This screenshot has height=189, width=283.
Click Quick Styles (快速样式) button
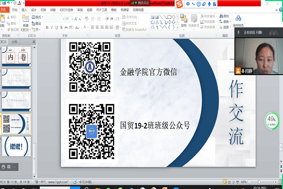194,21
